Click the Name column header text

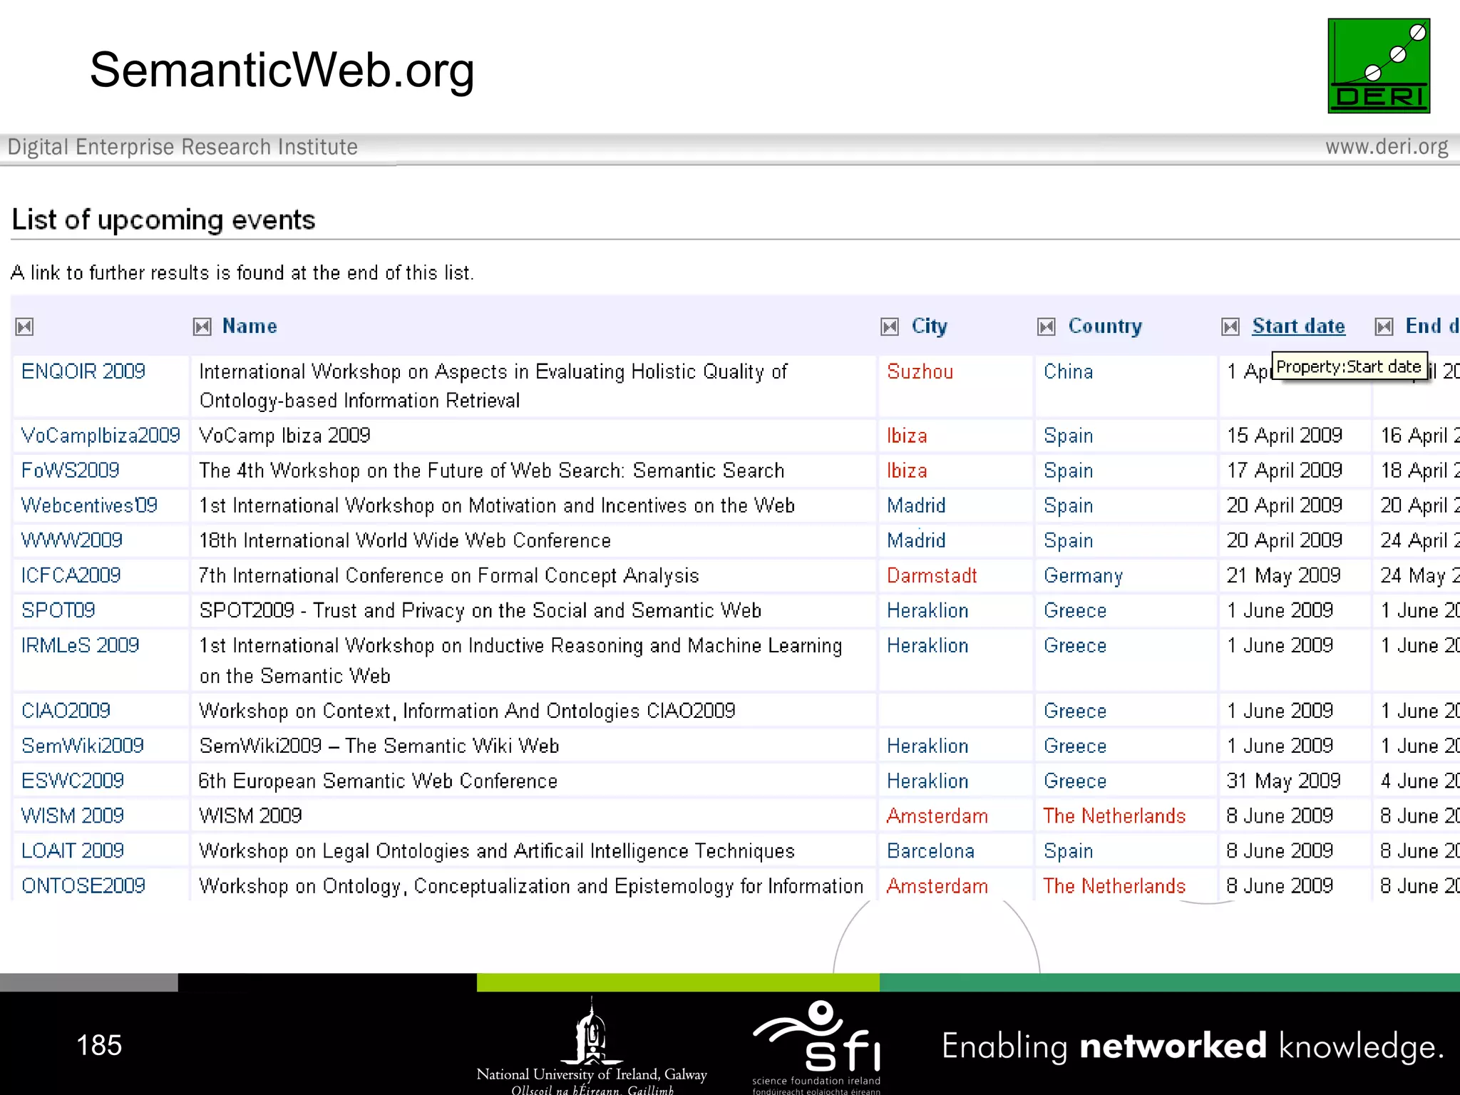[250, 326]
